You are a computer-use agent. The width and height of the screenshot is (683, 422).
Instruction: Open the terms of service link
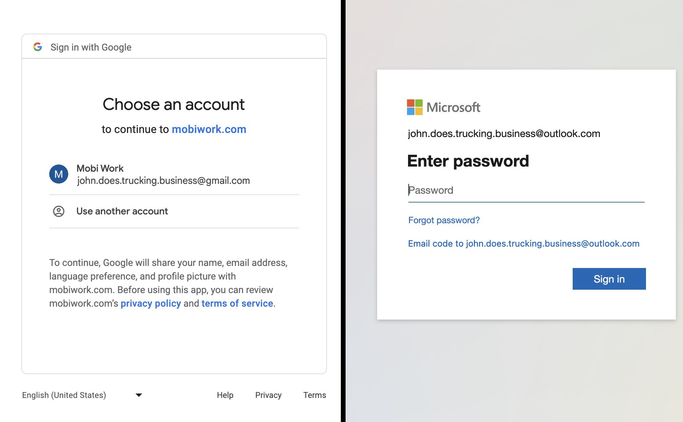pyautogui.click(x=237, y=303)
